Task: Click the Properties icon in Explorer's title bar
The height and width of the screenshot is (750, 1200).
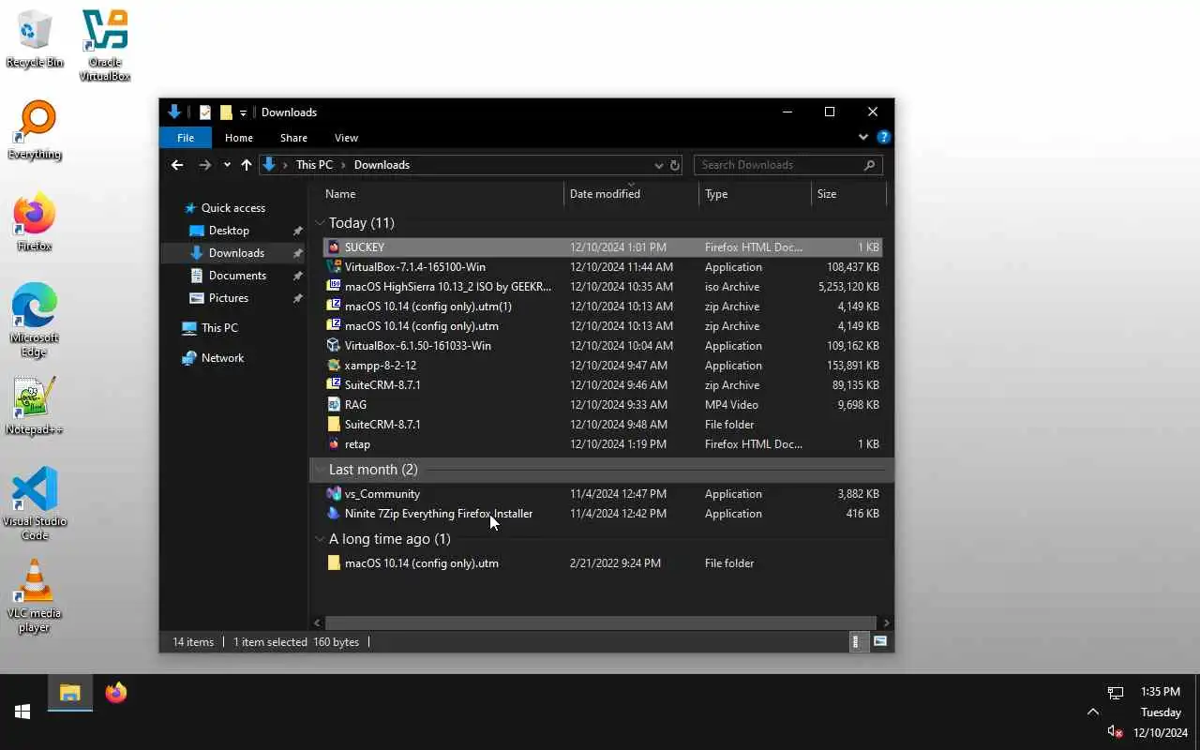Action: [205, 112]
